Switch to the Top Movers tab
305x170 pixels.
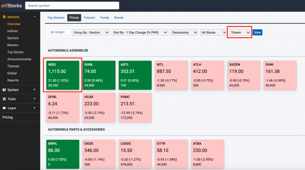pyautogui.click(x=56, y=18)
